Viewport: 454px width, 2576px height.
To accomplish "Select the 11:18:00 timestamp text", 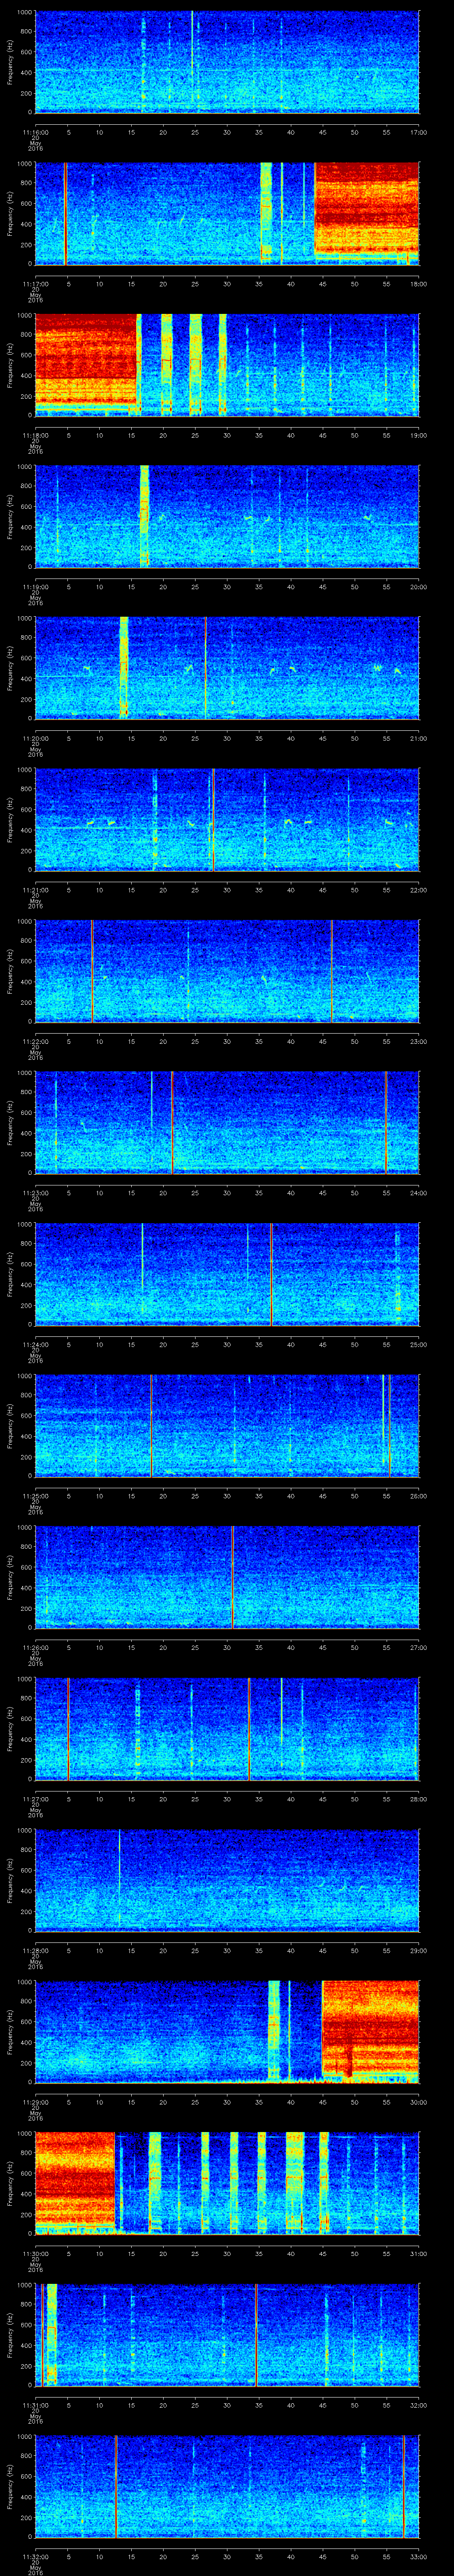I will pyautogui.click(x=35, y=435).
